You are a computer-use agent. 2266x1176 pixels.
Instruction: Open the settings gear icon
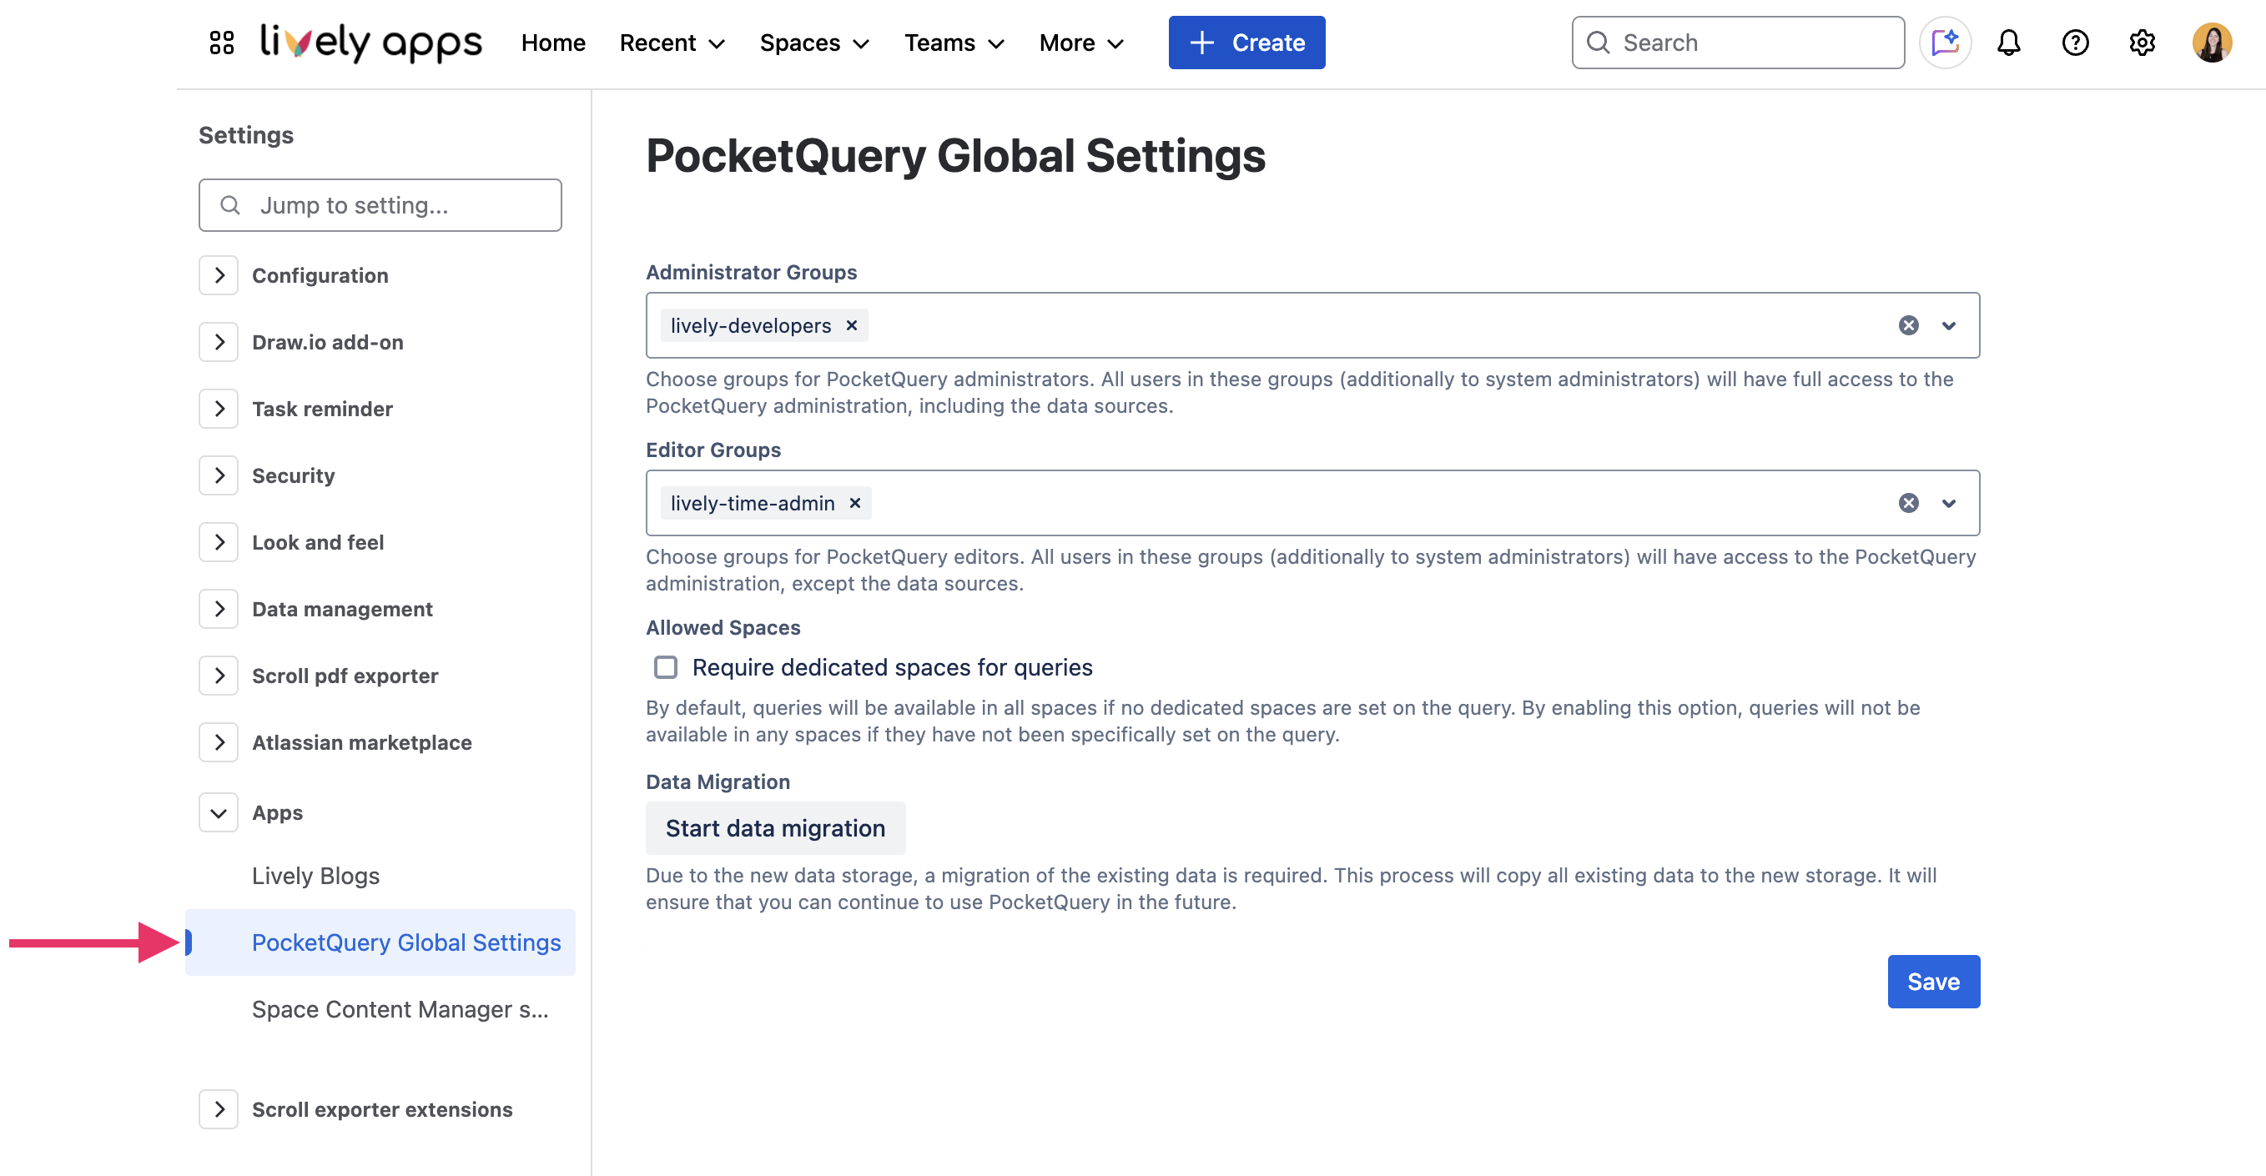pos(2142,43)
